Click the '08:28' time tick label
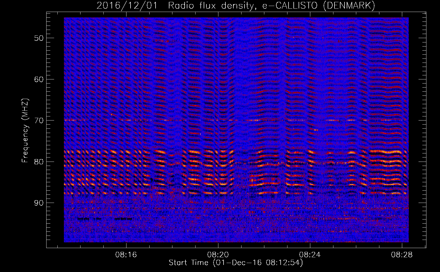The width and height of the screenshot is (440, 272). coord(402,255)
